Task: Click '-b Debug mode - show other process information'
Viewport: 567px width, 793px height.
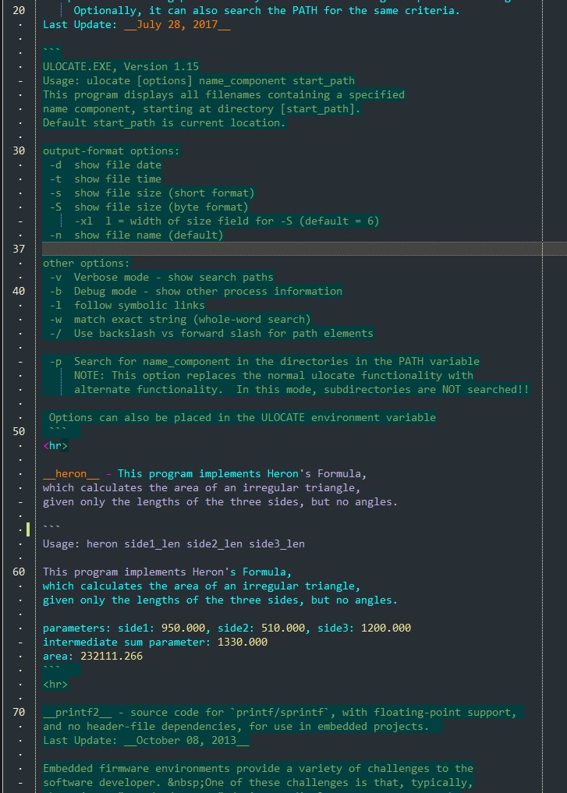Action: (x=196, y=292)
